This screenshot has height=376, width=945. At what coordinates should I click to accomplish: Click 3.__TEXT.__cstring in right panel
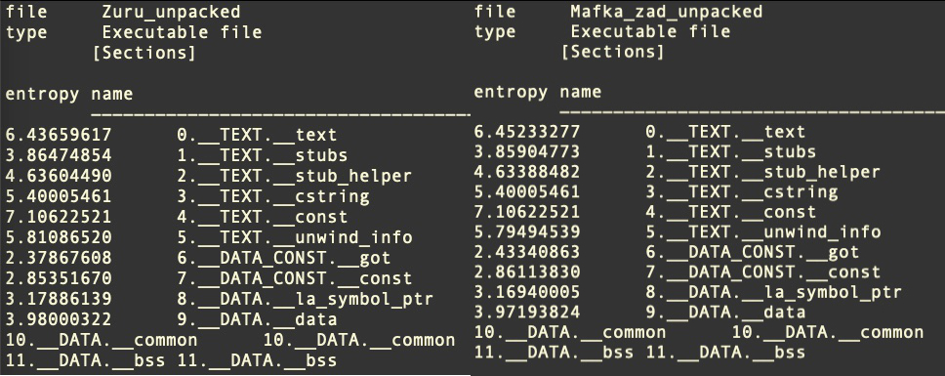point(742,192)
